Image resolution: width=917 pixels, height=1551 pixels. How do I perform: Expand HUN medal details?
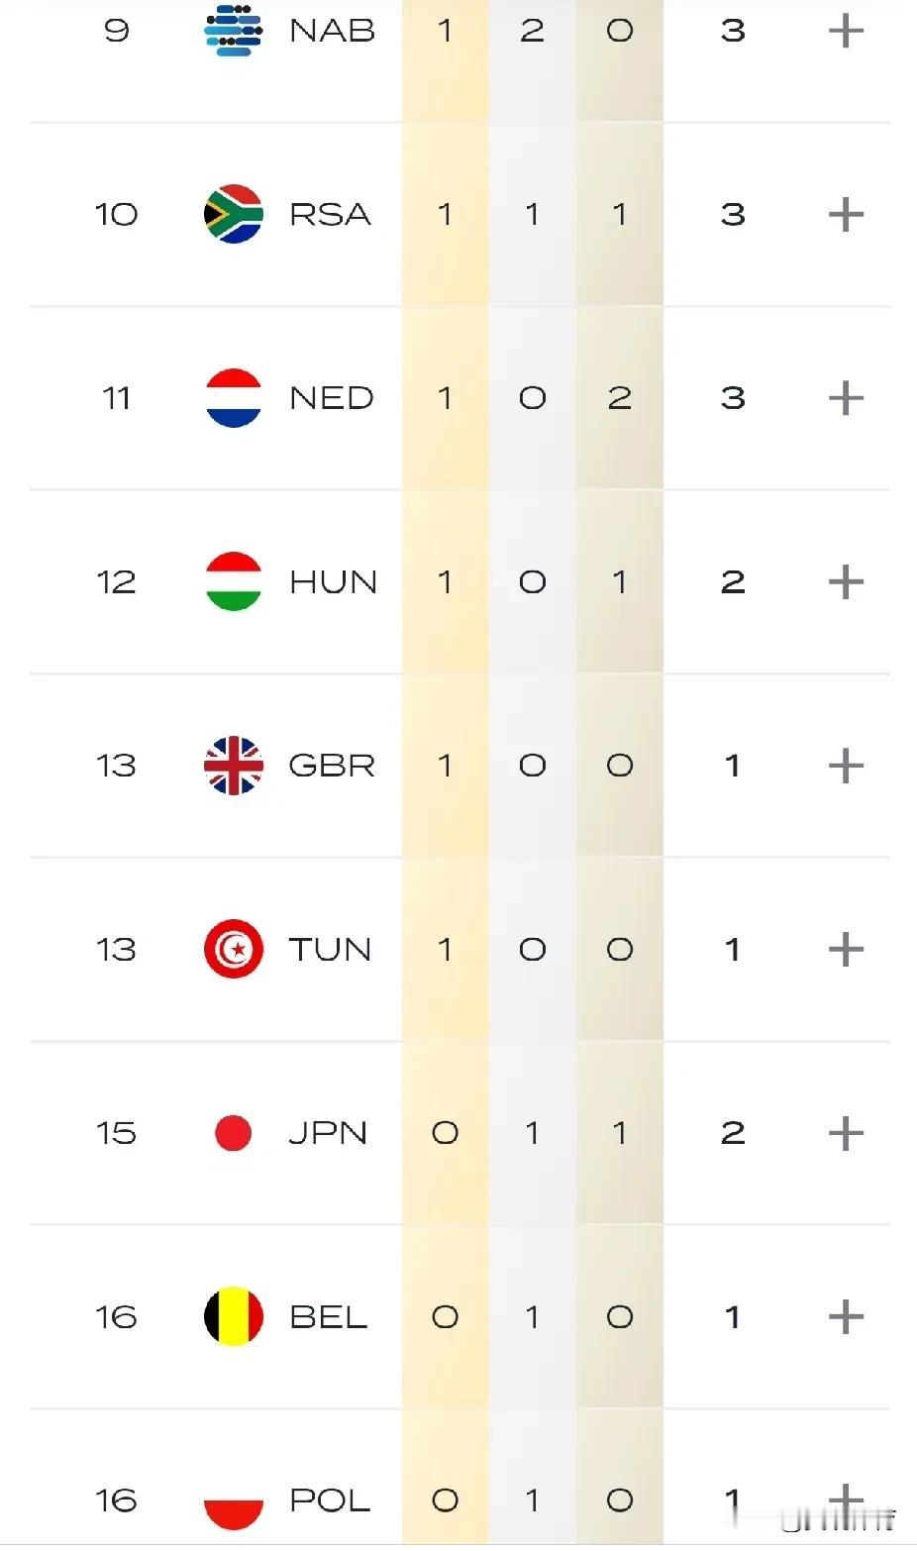846,581
